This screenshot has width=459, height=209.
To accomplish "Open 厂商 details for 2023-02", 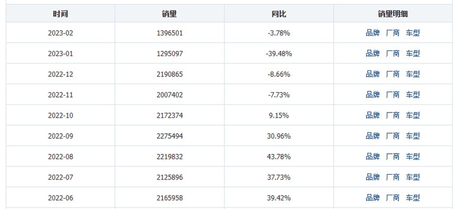I will 393,33.
